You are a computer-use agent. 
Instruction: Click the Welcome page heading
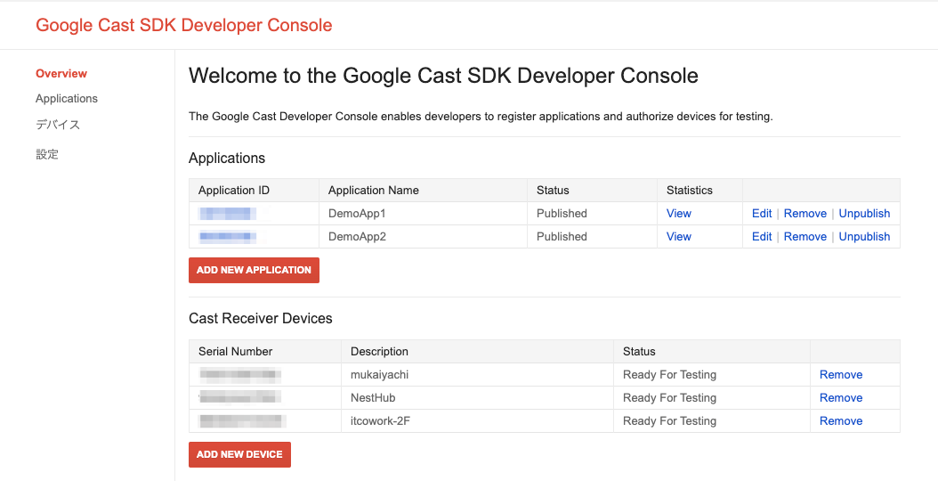(443, 76)
